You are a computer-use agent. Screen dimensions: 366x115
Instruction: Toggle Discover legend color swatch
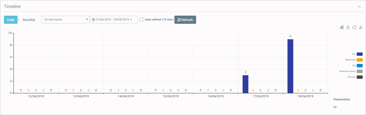tap(360, 77)
